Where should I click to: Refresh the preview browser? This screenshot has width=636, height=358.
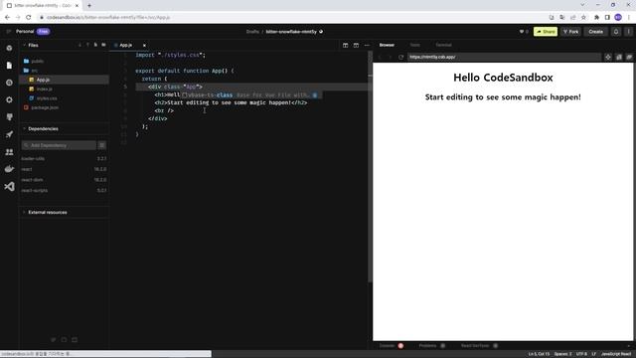point(400,57)
